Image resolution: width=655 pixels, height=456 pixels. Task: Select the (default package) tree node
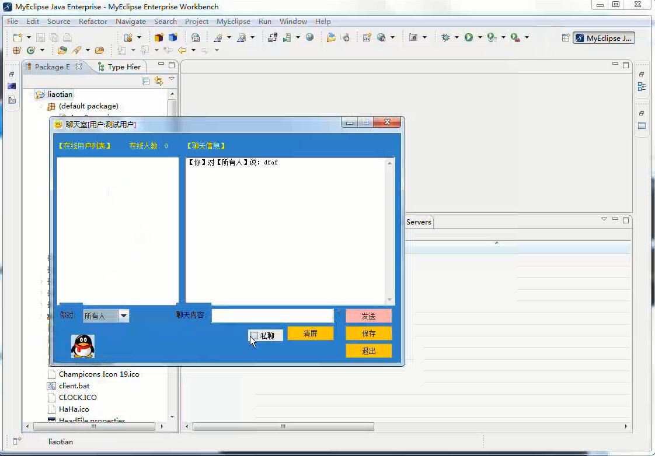tap(89, 106)
